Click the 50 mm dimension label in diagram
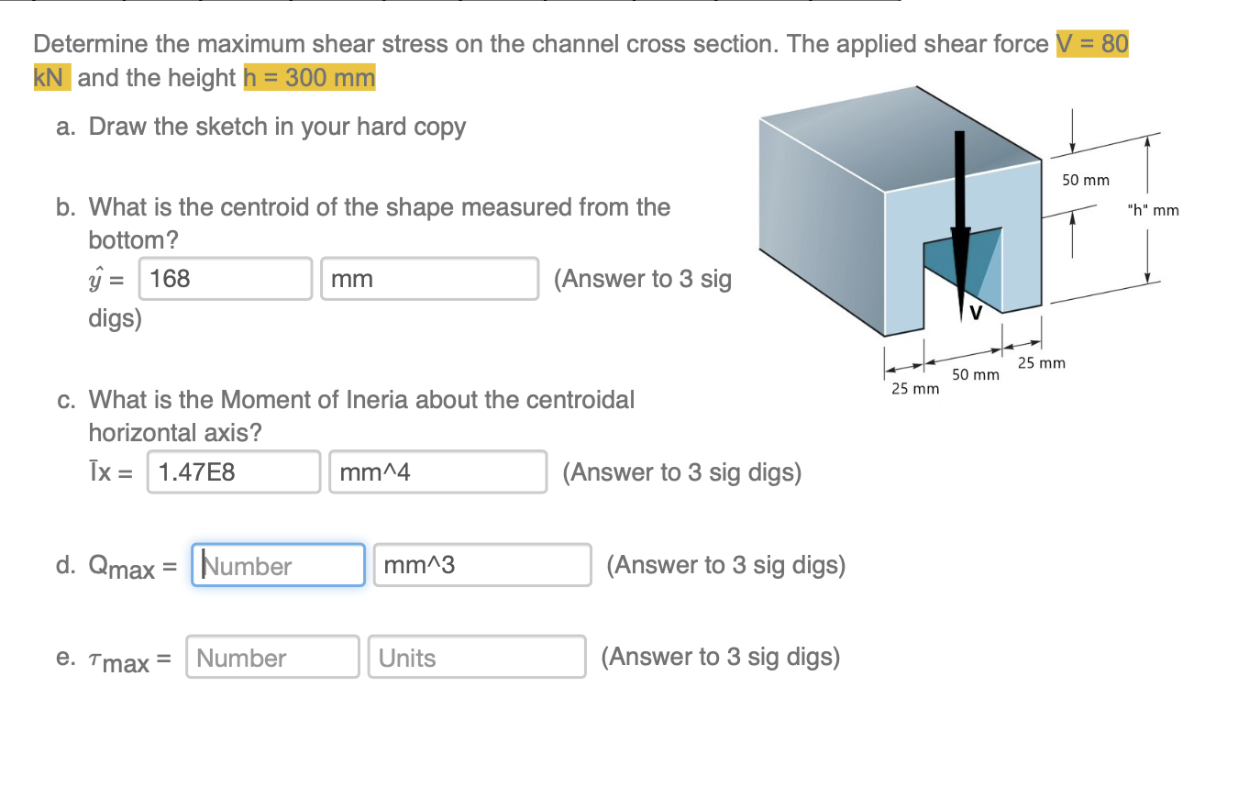Viewport: 1238px width, 787px height. click(1084, 181)
